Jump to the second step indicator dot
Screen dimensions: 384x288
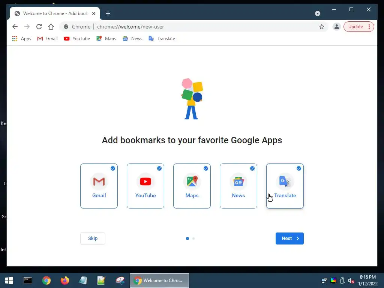point(193,238)
